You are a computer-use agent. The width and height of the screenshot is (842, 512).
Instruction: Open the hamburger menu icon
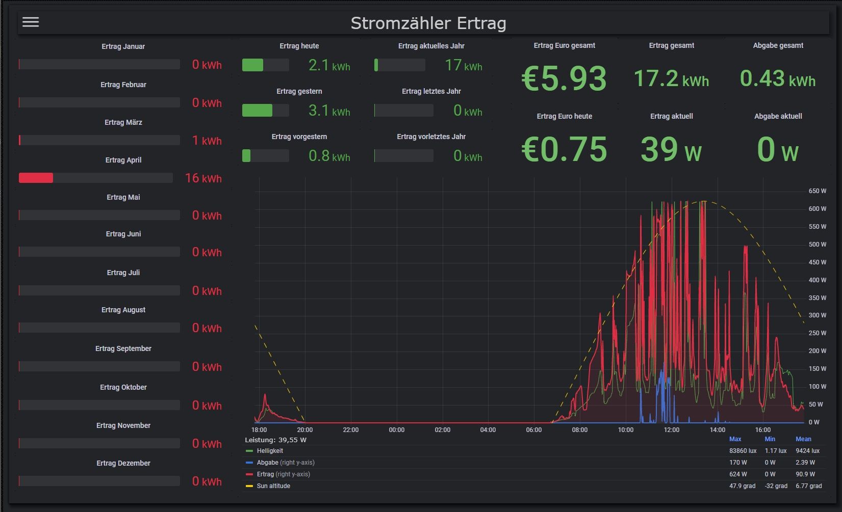[31, 22]
